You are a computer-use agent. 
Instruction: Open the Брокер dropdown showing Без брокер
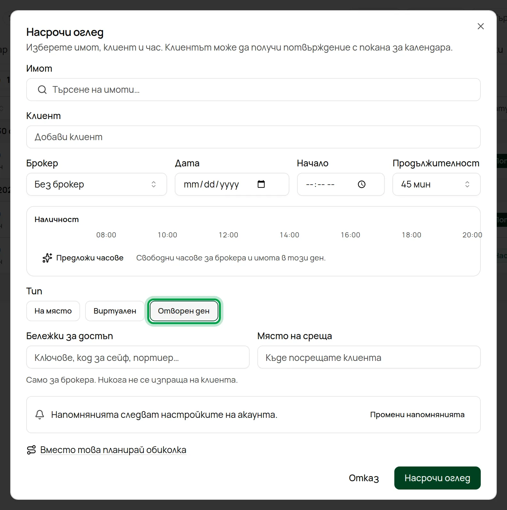click(x=97, y=184)
